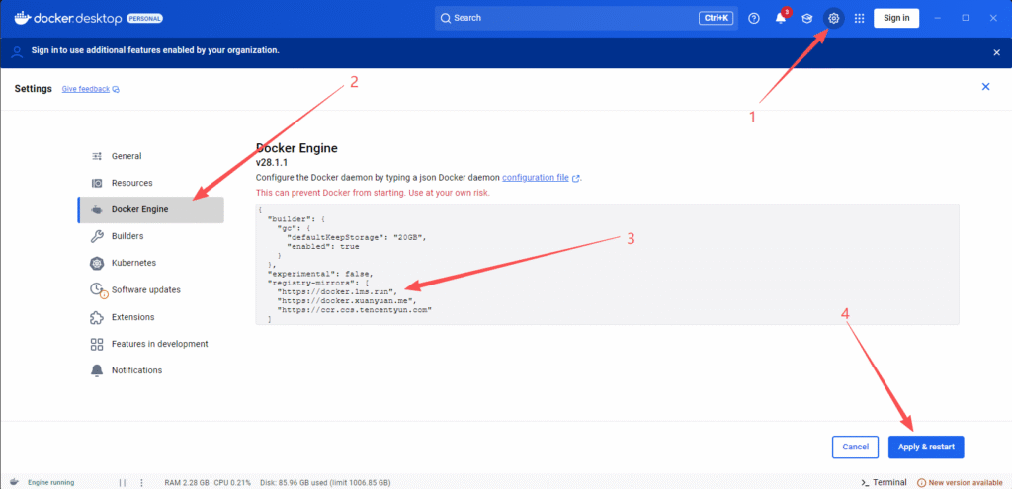Open the notifications bell icon
Screen dimensions: 1012x489
tap(781, 18)
